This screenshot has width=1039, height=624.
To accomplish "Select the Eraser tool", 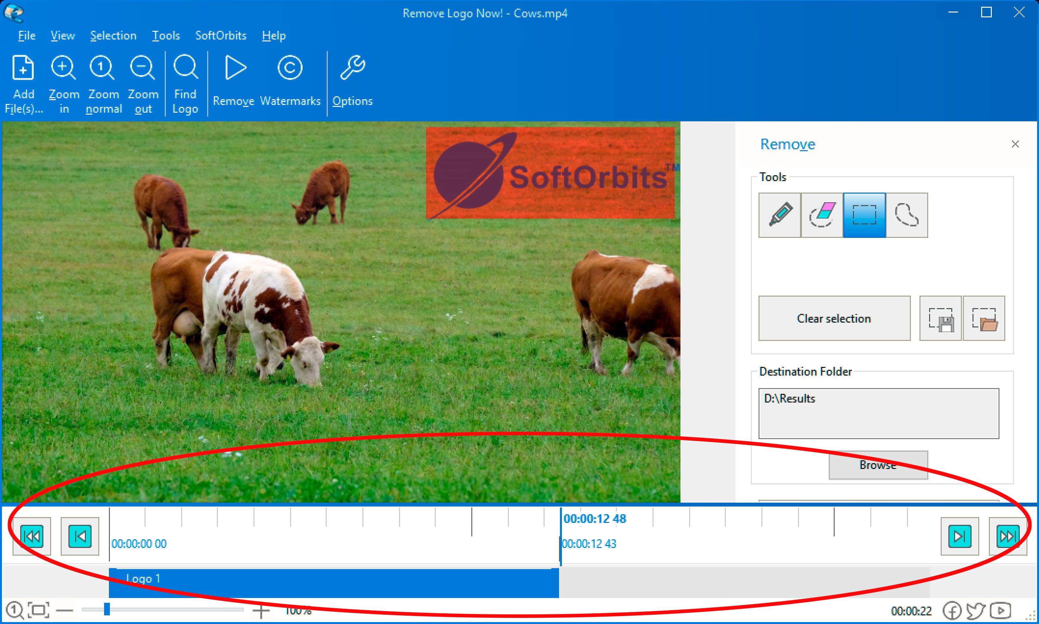I will coord(822,215).
